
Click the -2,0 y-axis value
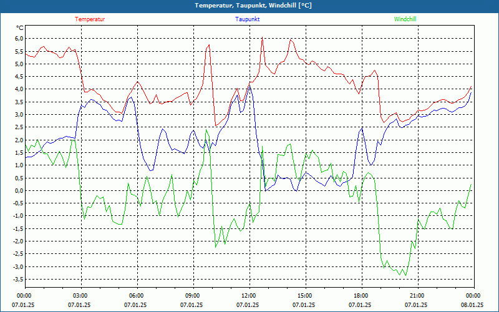[18, 241]
